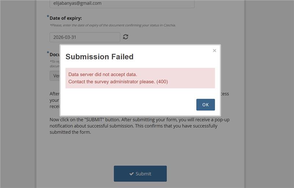Click the date of expiry field showing 2026-03-31
Image resolution: width=294 pixels, height=188 pixels.
[85, 37]
